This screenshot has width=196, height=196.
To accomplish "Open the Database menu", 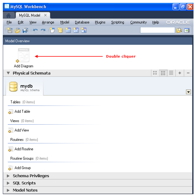I will (82, 22).
